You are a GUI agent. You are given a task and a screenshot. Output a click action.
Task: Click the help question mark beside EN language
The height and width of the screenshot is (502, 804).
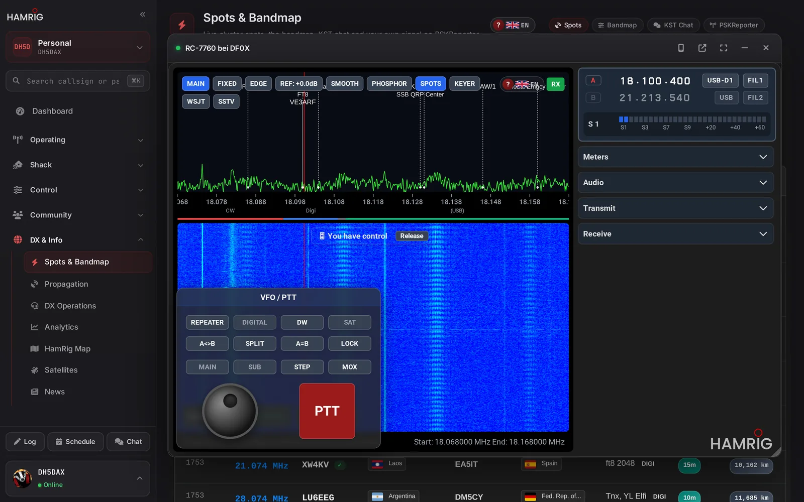pyautogui.click(x=498, y=25)
